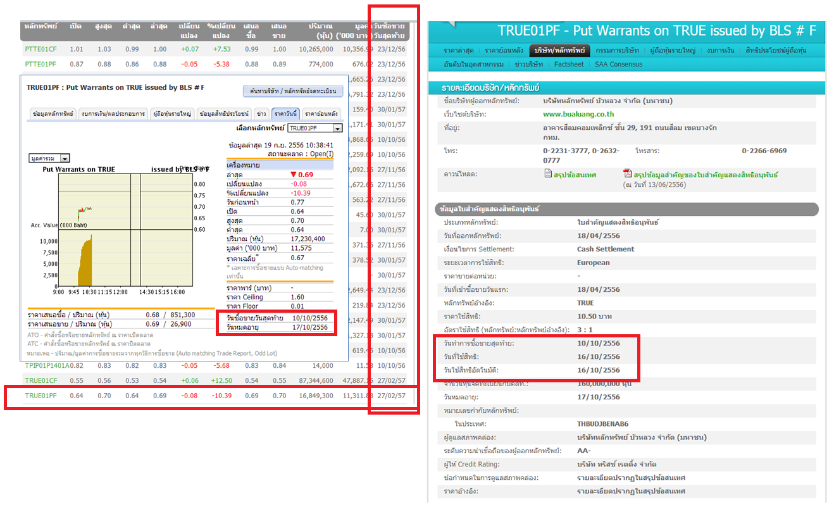The width and height of the screenshot is (834, 514).
Task: Click the +7.53 percent change value
Action: coord(221,49)
